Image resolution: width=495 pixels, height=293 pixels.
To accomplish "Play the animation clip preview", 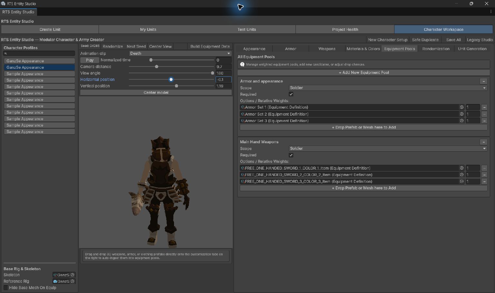I will (90, 60).
